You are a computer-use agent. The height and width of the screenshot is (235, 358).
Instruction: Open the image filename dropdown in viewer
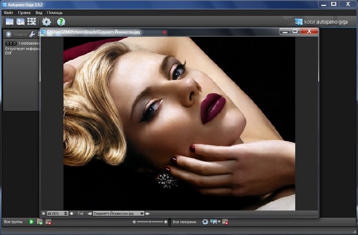[x=142, y=213]
